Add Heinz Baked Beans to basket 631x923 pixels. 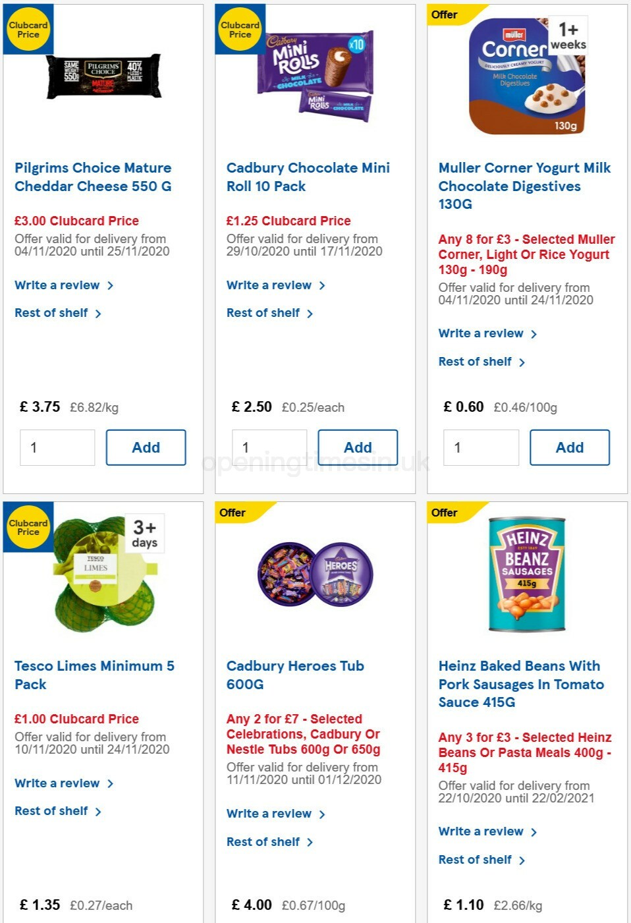pos(570,921)
